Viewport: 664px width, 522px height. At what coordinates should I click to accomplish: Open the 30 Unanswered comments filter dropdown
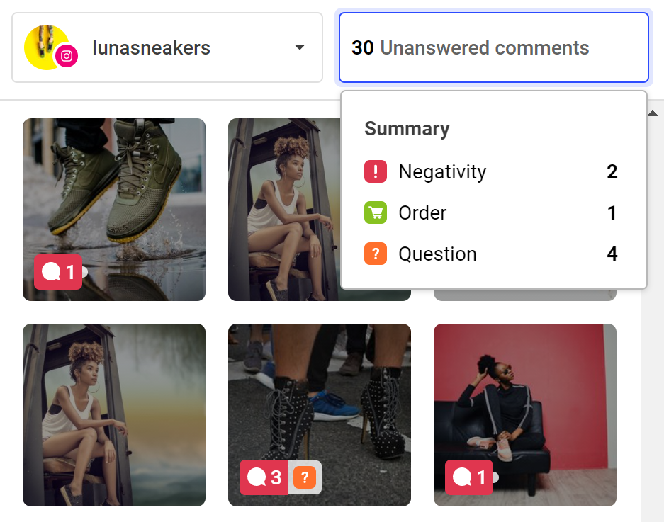pos(494,47)
